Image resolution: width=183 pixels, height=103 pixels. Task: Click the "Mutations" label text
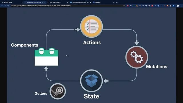coord(157,67)
